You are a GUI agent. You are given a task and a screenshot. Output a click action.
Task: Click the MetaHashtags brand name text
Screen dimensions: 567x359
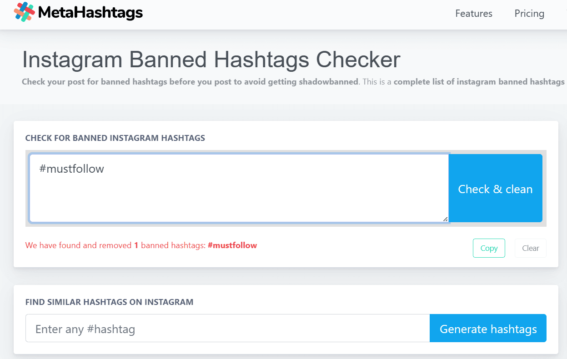tap(90, 13)
